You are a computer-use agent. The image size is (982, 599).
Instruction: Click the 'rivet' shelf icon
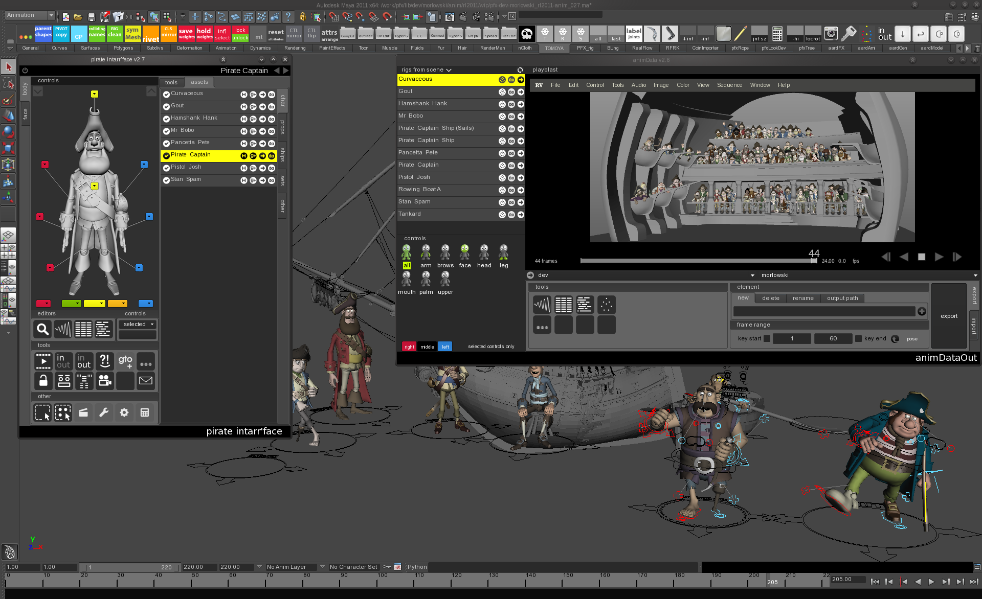pos(150,34)
